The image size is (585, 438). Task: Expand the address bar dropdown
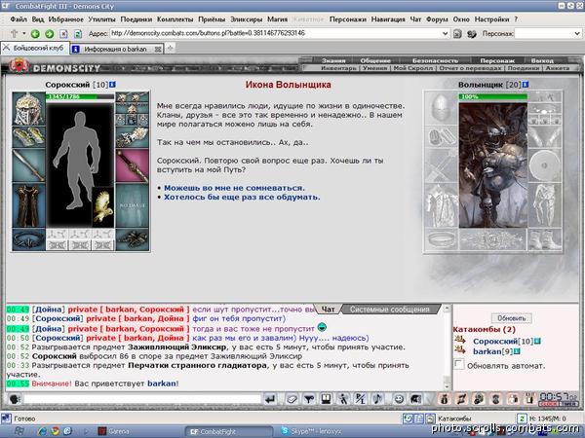(x=446, y=33)
